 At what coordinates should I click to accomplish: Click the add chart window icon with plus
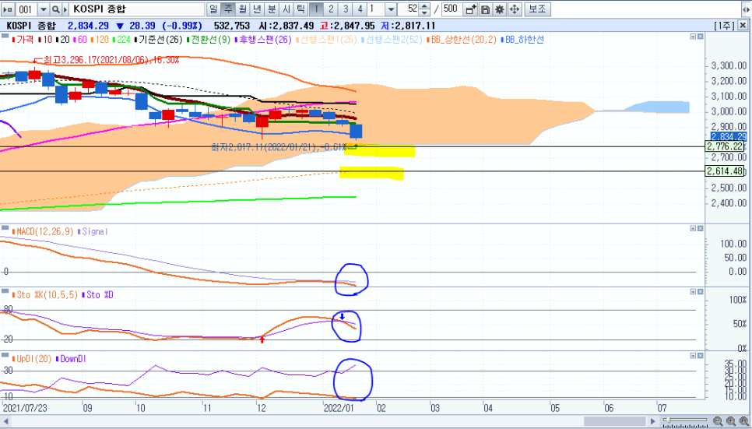(471, 9)
